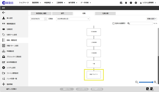This screenshot has height=92, width=159.
Task: Open プロジェクト工数設定 inbox icon in sidebar
Action: (x=4, y=57)
